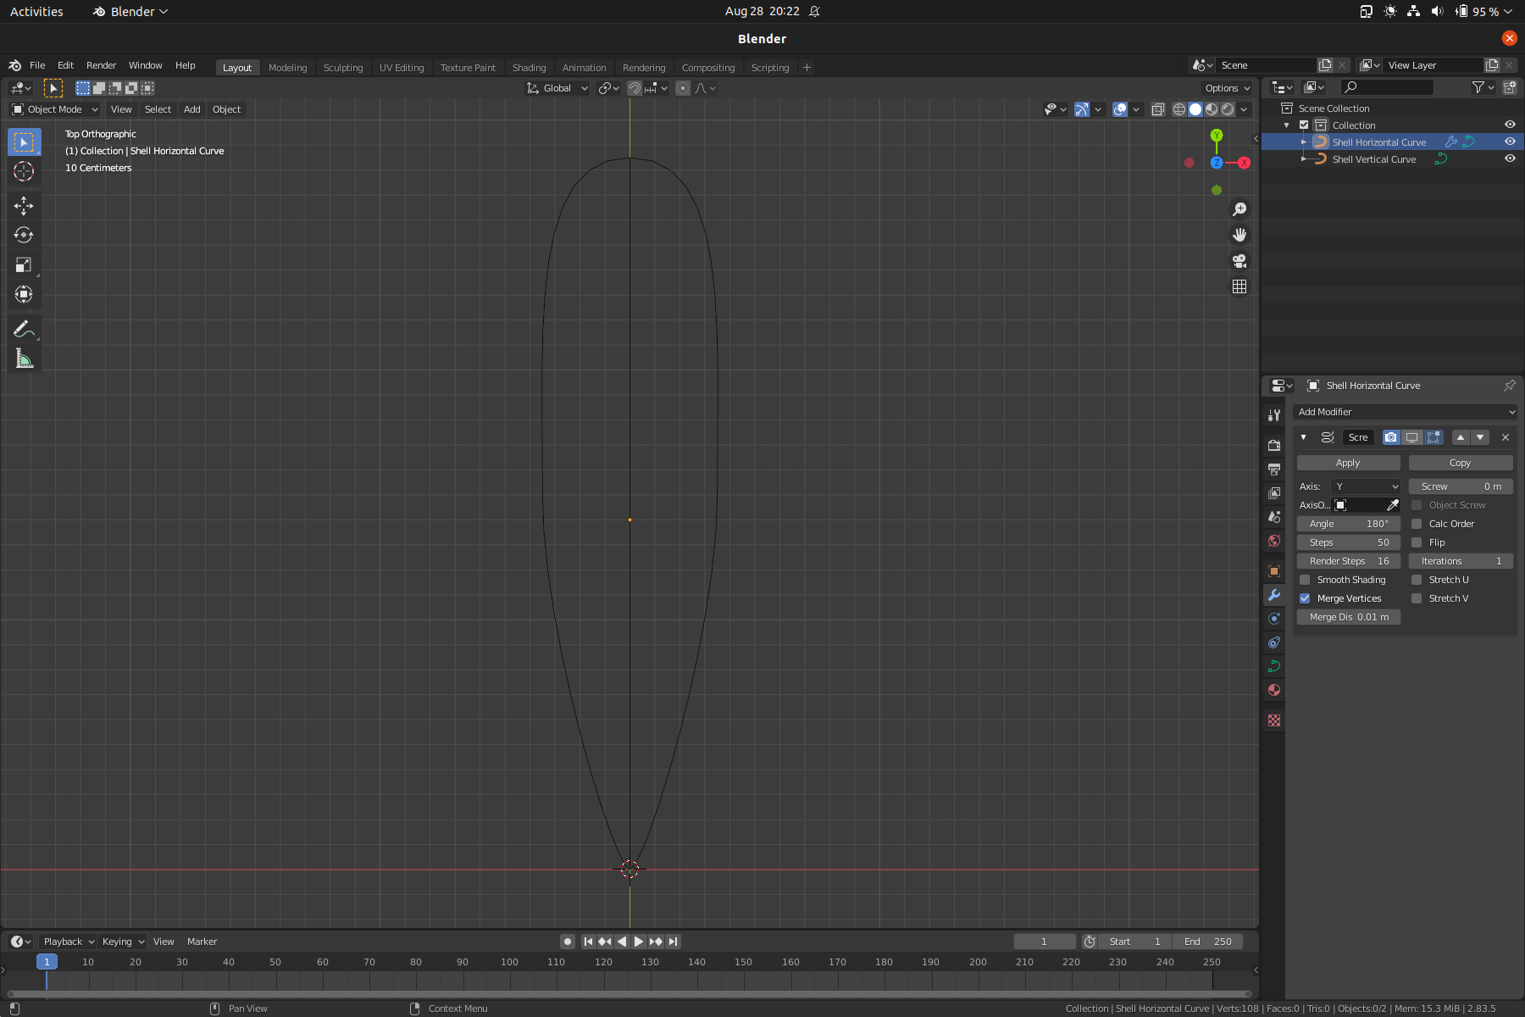Toggle camera view icon
The height and width of the screenshot is (1017, 1525).
(x=1239, y=261)
